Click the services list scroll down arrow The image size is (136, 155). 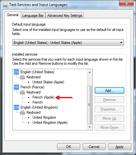pyautogui.click(x=90, y=127)
